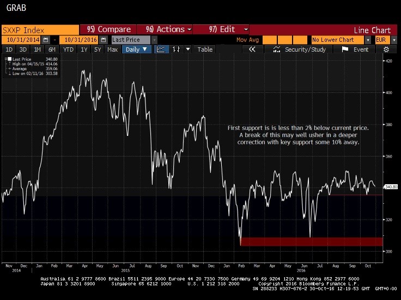Open the No Lower Chart dropdown
Viewport: 401px width, 300px height.
click(368, 40)
